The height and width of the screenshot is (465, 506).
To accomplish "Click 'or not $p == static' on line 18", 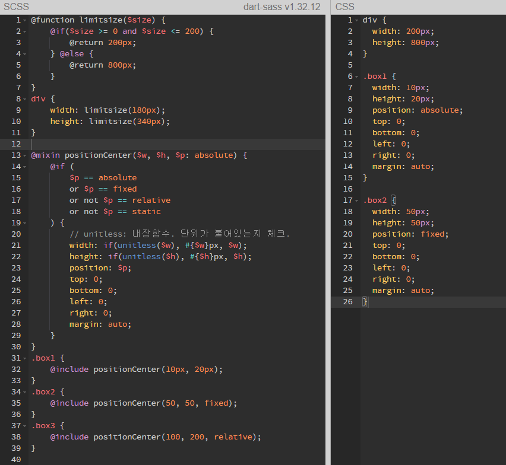I will coord(115,212).
